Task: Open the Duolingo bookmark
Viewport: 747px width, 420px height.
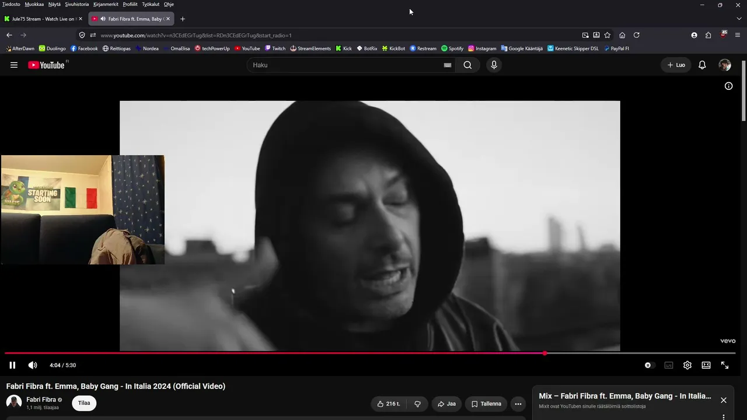Action: (x=53, y=48)
